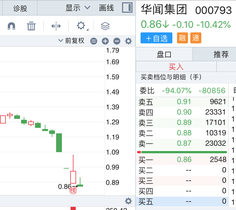Click the orange 融 margin badge
The height and width of the screenshot is (210, 236).
[182, 38]
